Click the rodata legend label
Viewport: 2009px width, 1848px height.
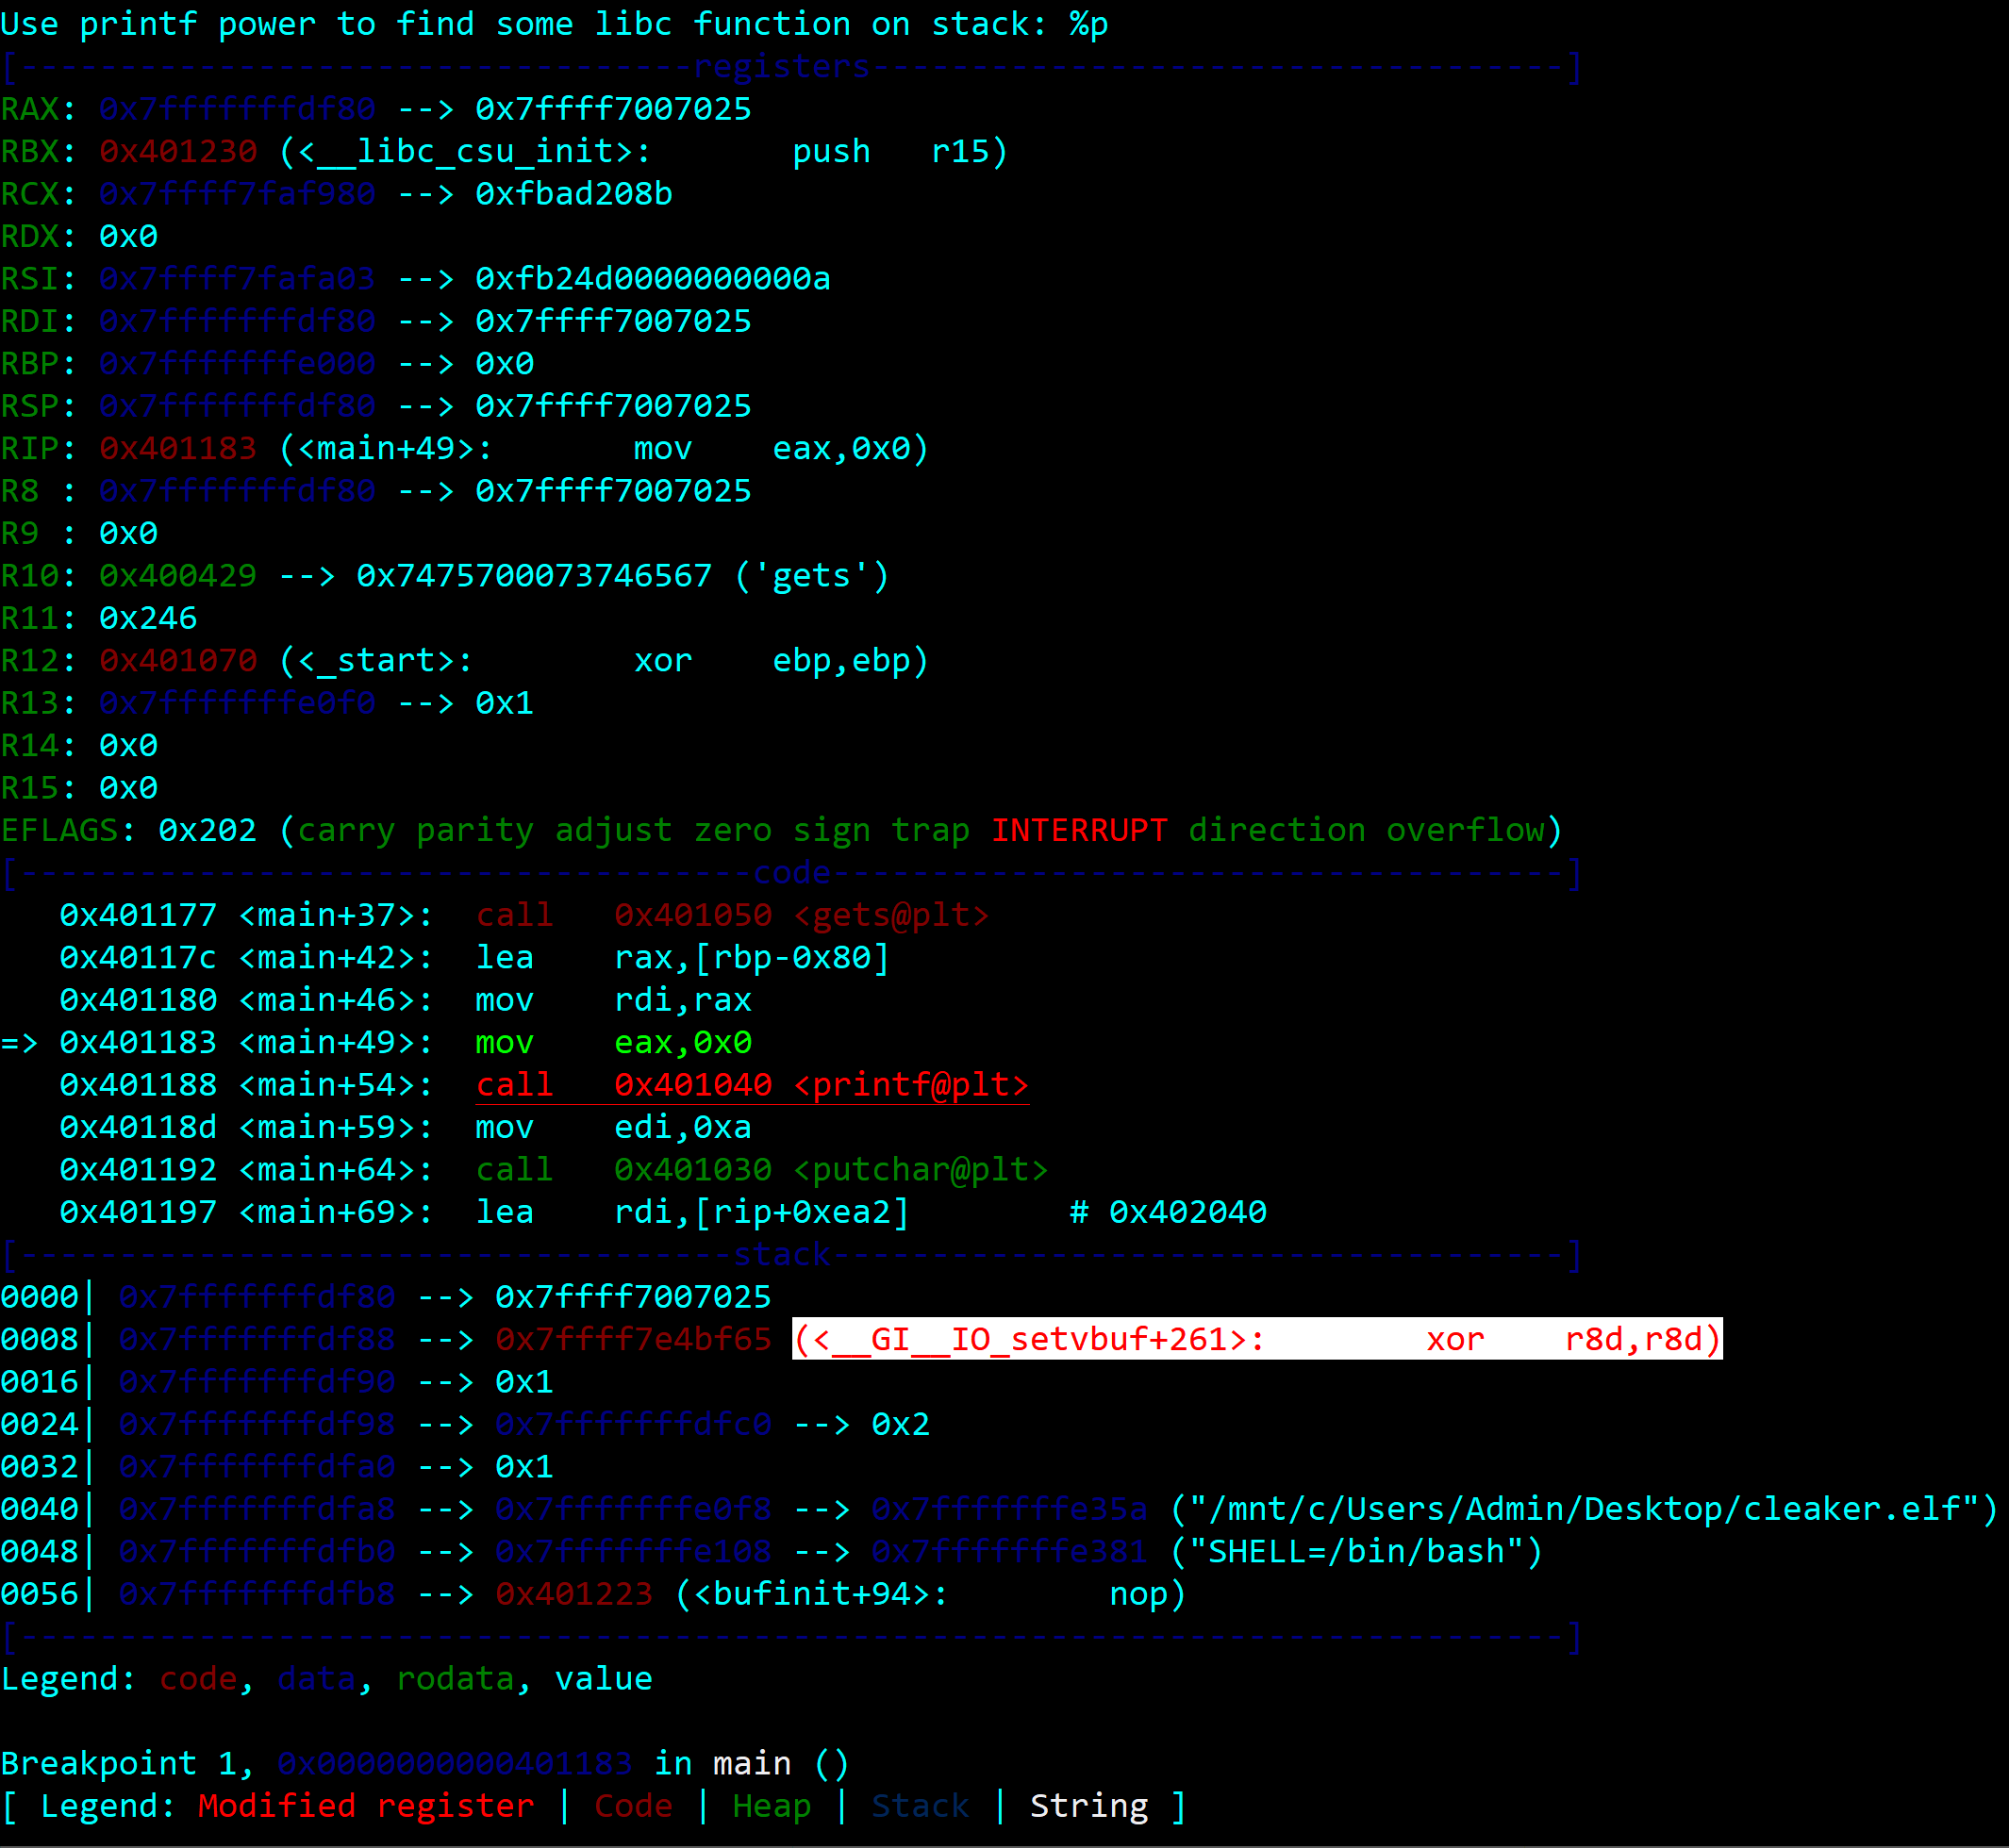click(456, 1678)
